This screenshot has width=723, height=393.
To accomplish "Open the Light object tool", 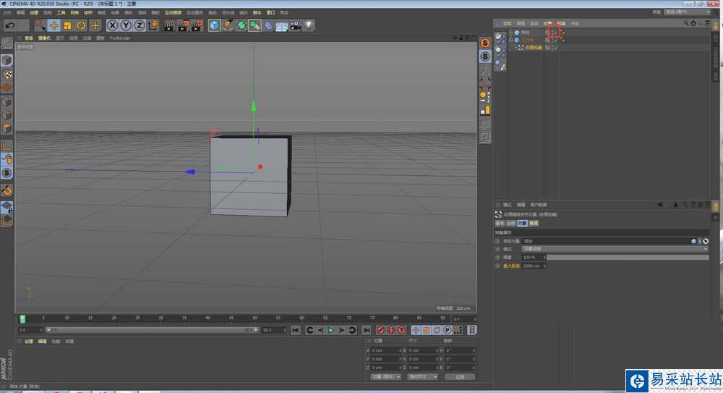I will point(309,25).
